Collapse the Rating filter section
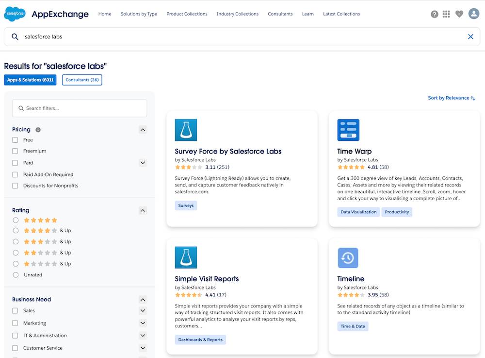 [143, 211]
